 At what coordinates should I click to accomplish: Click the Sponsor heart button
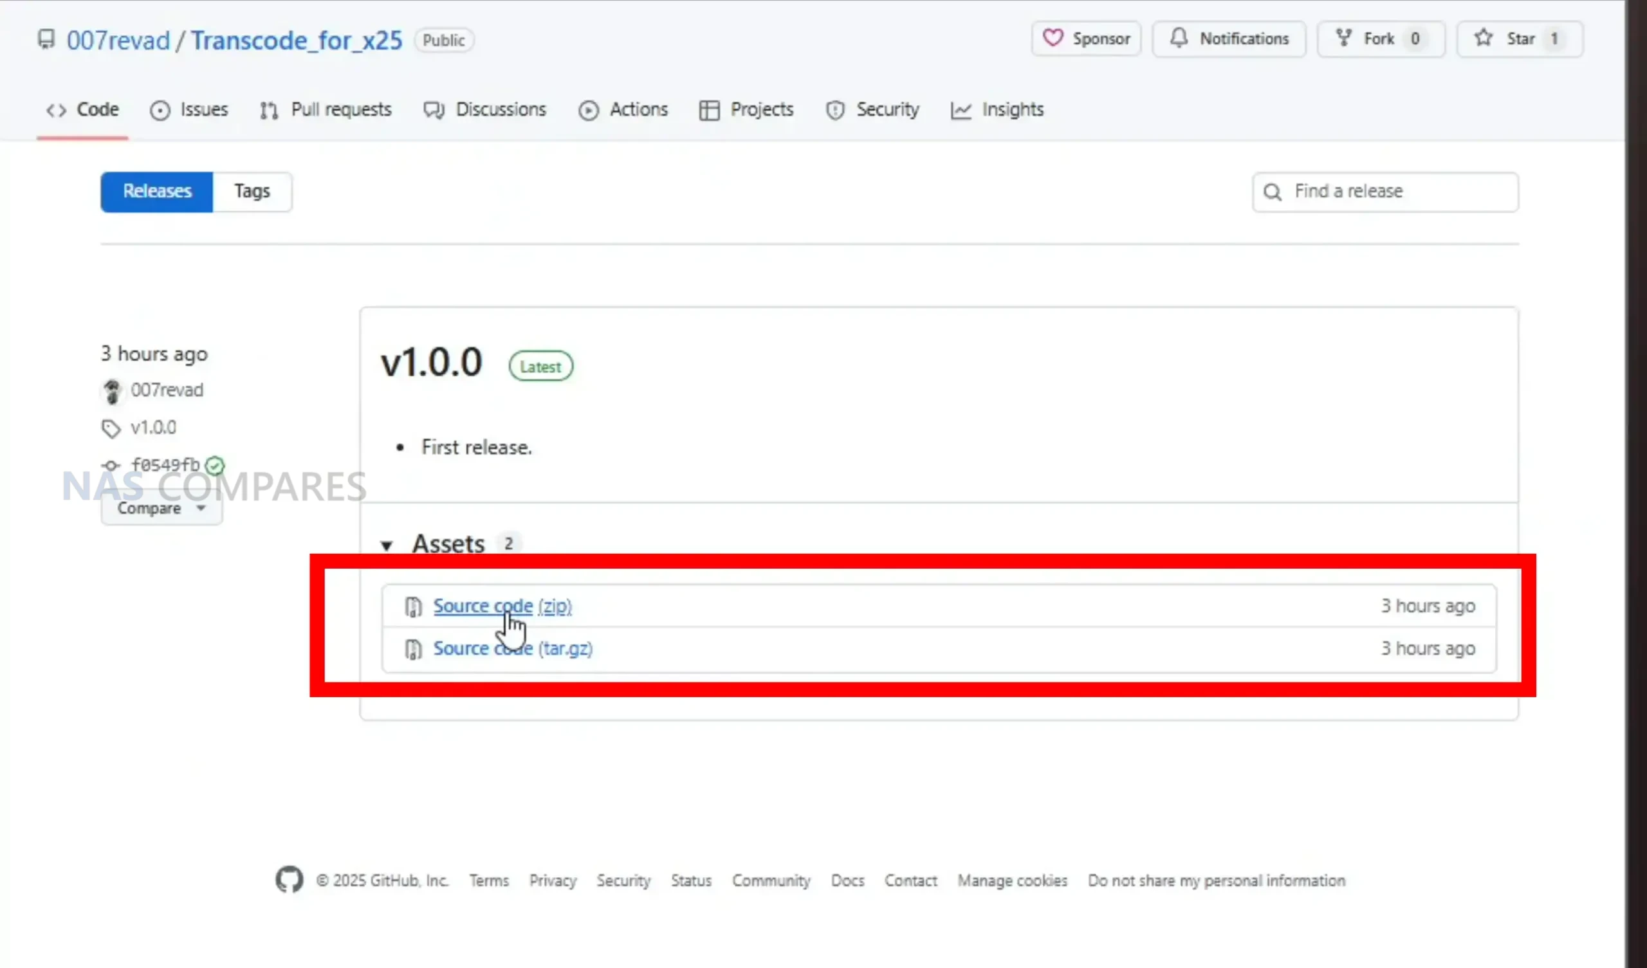point(1086,39)
